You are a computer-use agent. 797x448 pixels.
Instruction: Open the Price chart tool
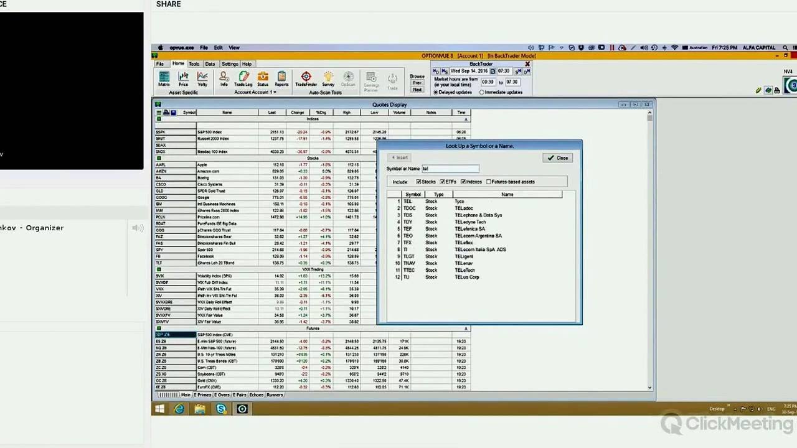(x=183, y=79)
